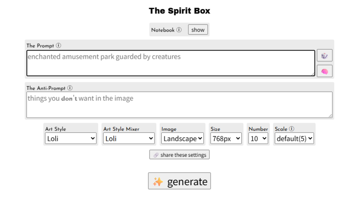Viewport: 361px width, 205px height.
Task: Expand the Art Style Mixer dropdown
Action: [x=129, y=139]
